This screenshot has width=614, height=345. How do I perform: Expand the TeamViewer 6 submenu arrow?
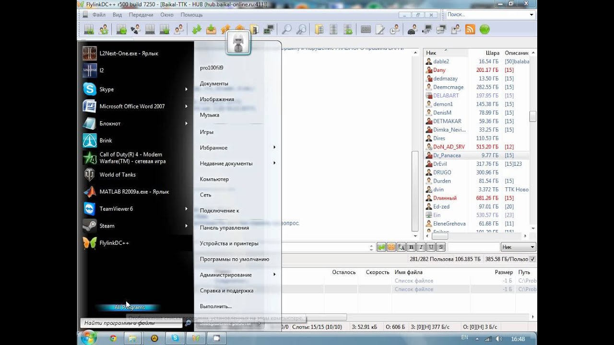point(186,209)
